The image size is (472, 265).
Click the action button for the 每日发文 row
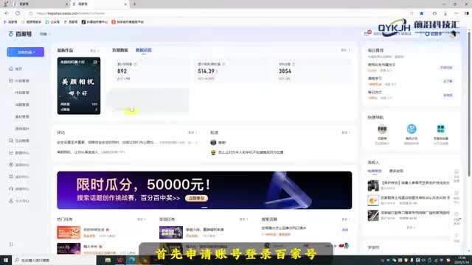(448, 95)
